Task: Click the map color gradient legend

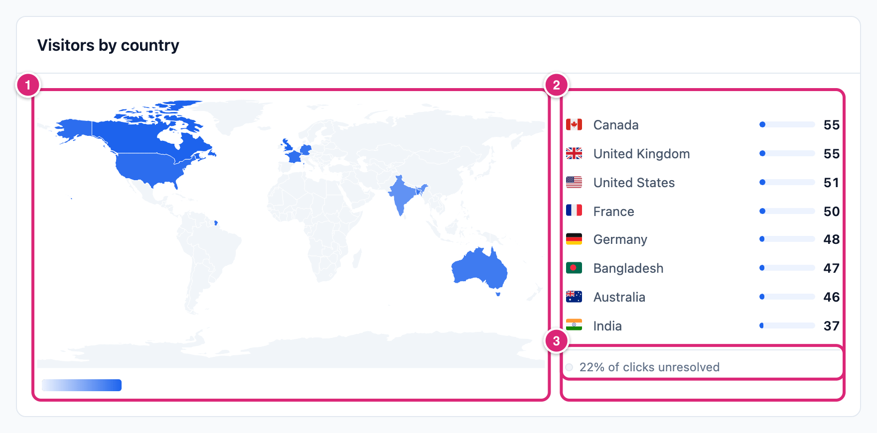Action: (x=82, y=385)
